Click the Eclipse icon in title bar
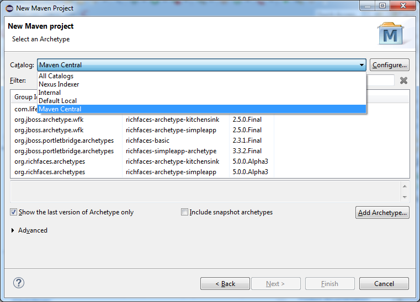This screenshot has height=302, width=420. [x=9, y=7]
